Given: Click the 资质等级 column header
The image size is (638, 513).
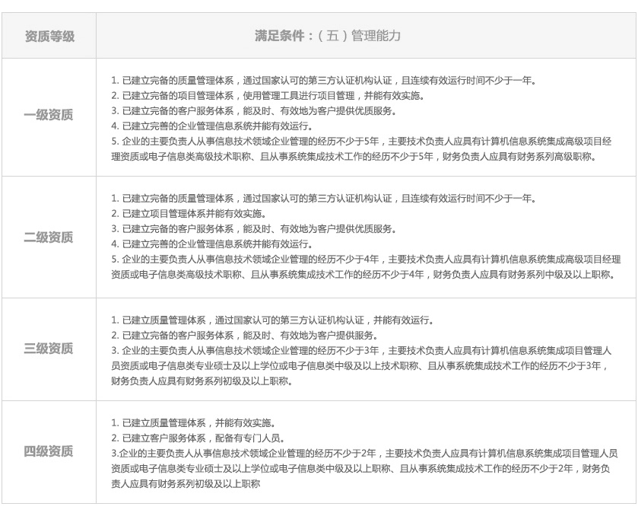Looking at the screenshot, I should pos(49,36).
